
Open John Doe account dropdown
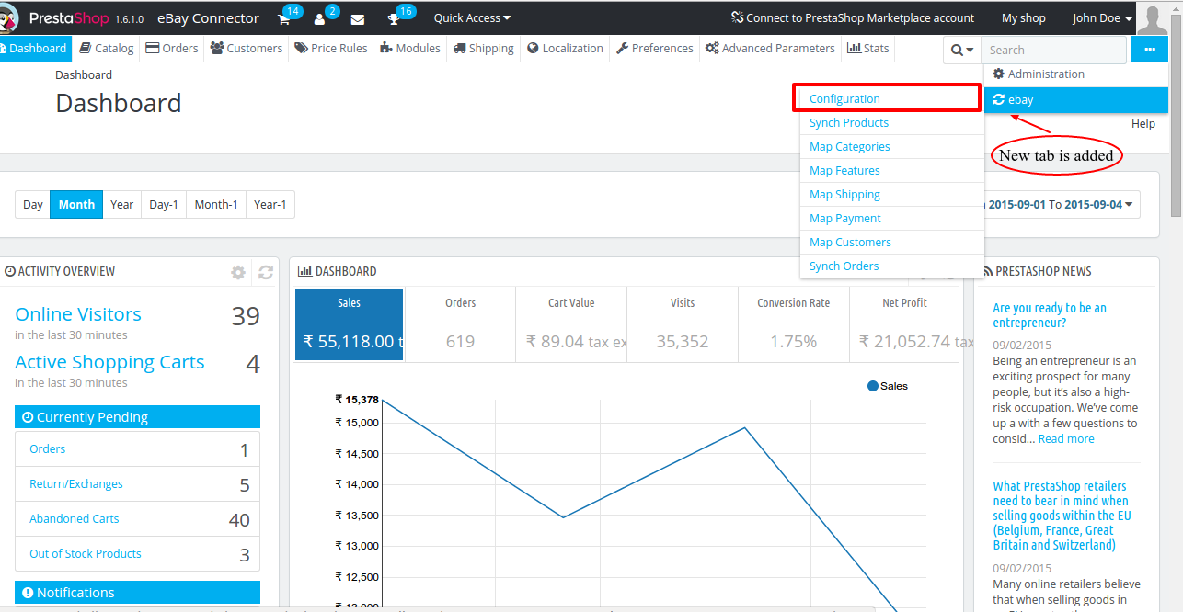pyautogui.click(x=1102, y=18)
